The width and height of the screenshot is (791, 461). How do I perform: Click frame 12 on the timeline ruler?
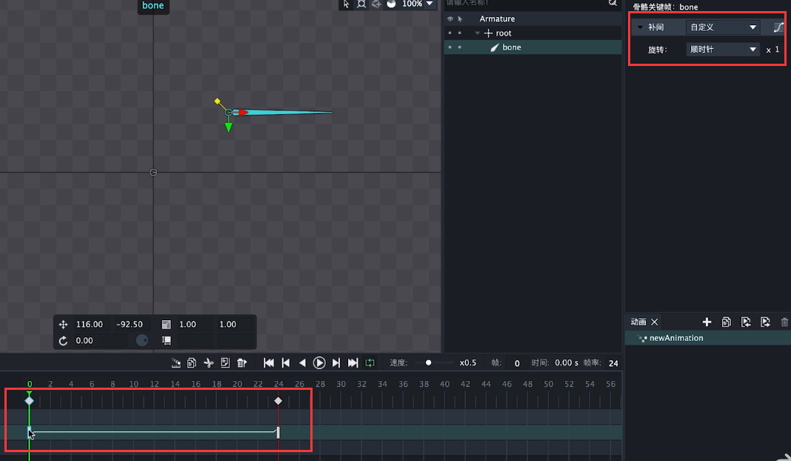(154, 384)
